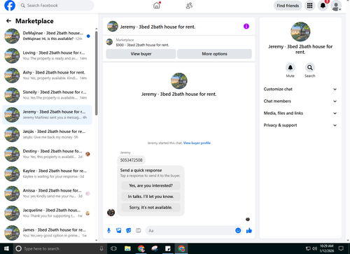Viewport: 350px width, 254px height.
Task: Open Jøsjås conversation
Action: [x=47, y=134]
